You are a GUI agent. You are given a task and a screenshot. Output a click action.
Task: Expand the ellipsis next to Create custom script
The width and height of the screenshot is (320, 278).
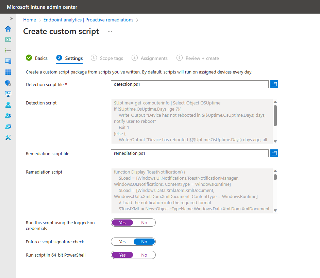[110, 31]
